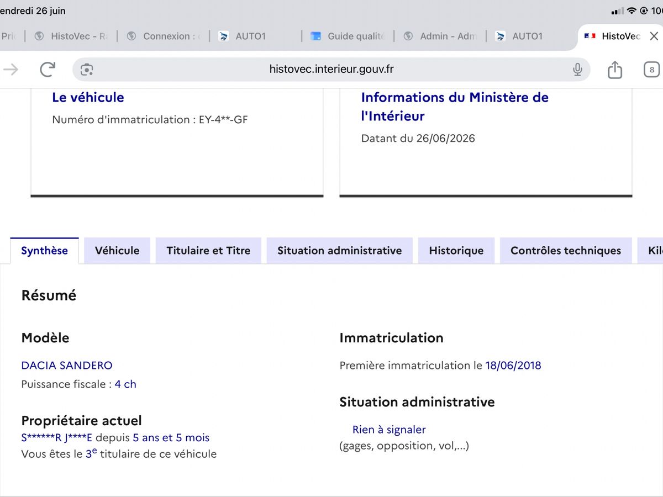Open the Admin browser tab
The image size is (663, 497).
click(440, 36)
